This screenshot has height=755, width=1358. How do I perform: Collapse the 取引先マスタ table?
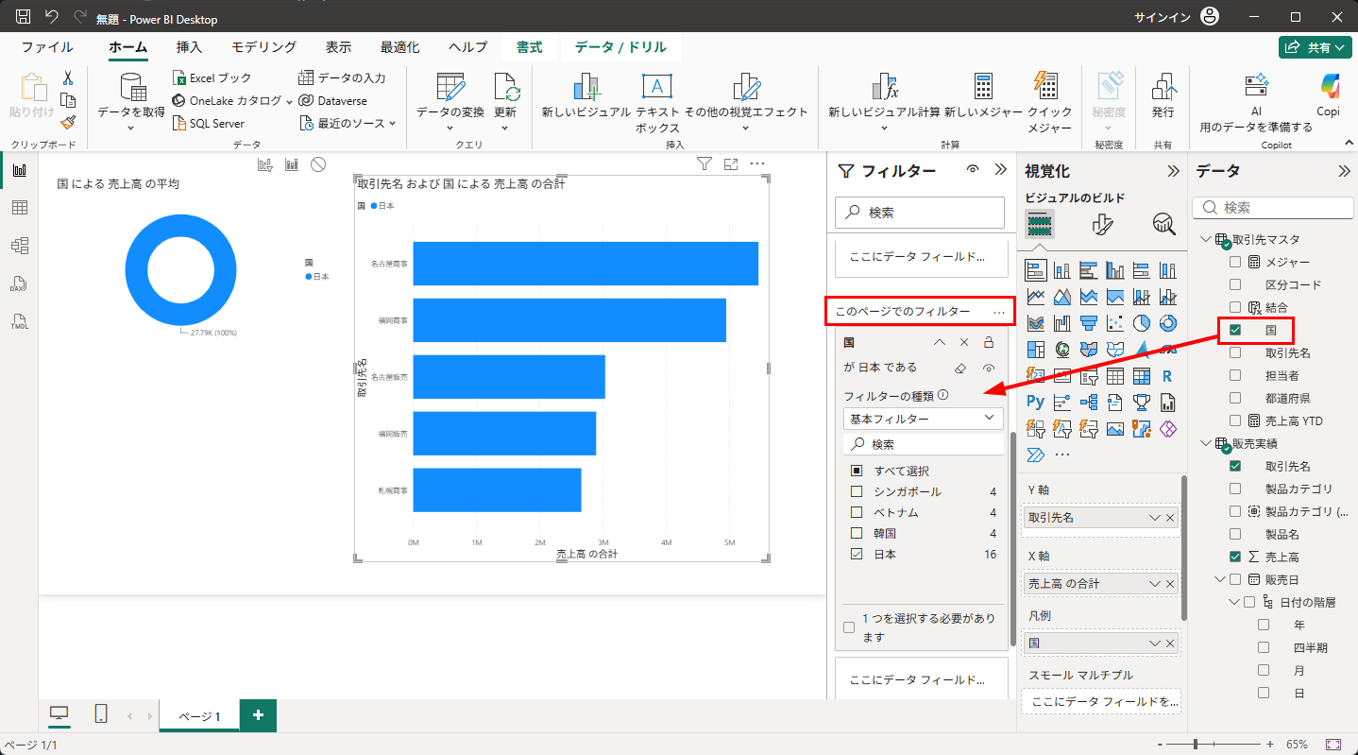pos(1206,239)
